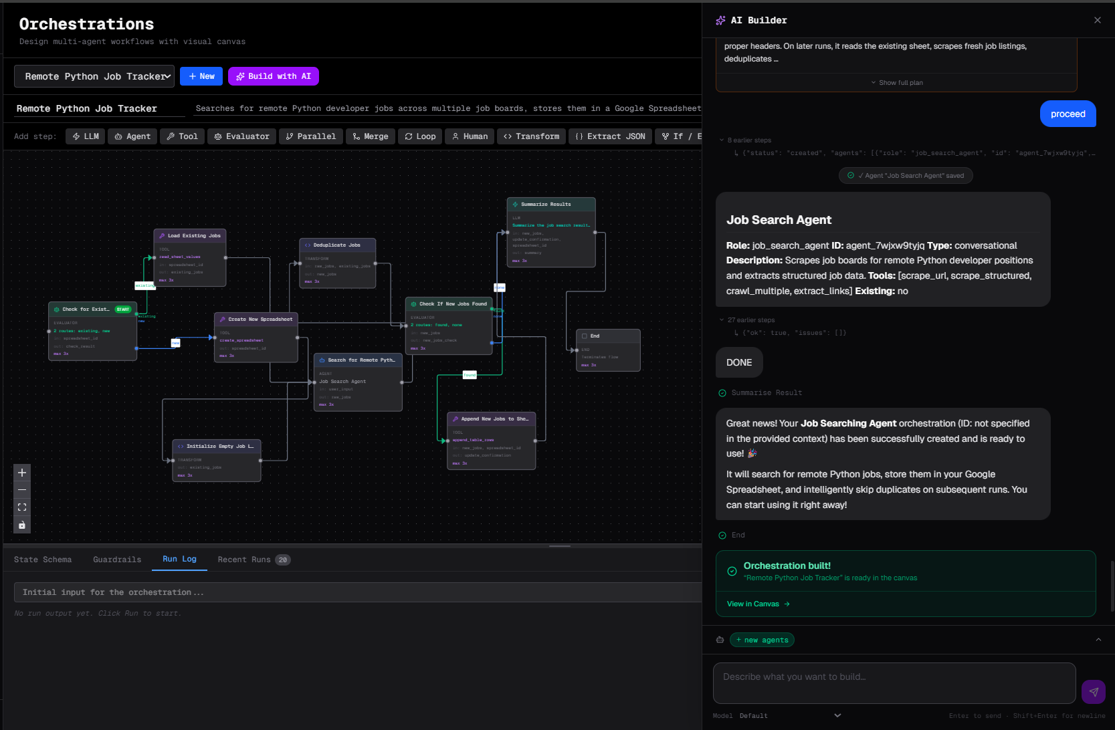The image size is (1115, 730).
Task: Select the Summarize Results node
Action: point(551,232)
